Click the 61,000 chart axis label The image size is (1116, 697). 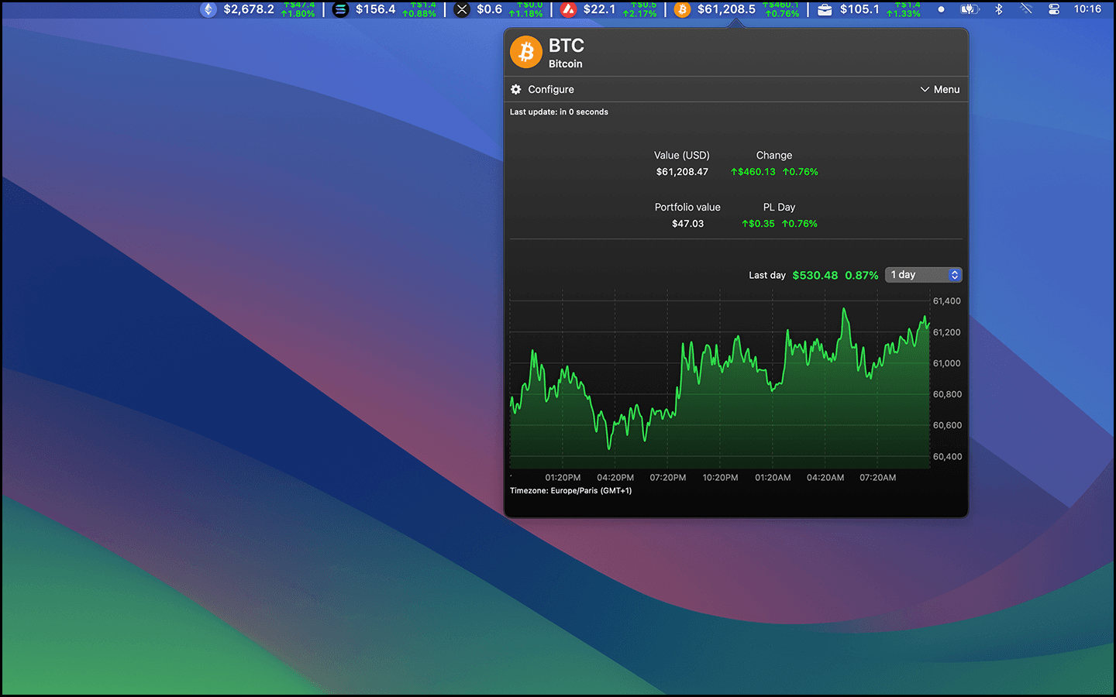pos(947,363)
